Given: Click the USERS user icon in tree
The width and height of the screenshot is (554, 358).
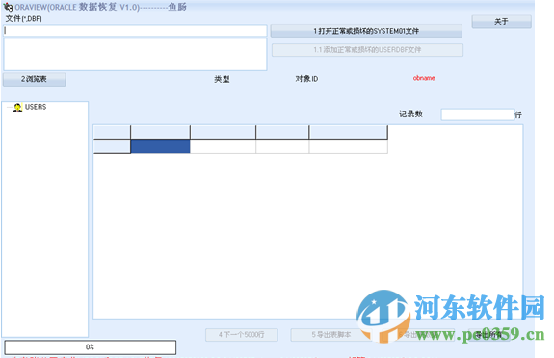Looking at the screenshot, I should pyautogui.click(x=17, y=107).
